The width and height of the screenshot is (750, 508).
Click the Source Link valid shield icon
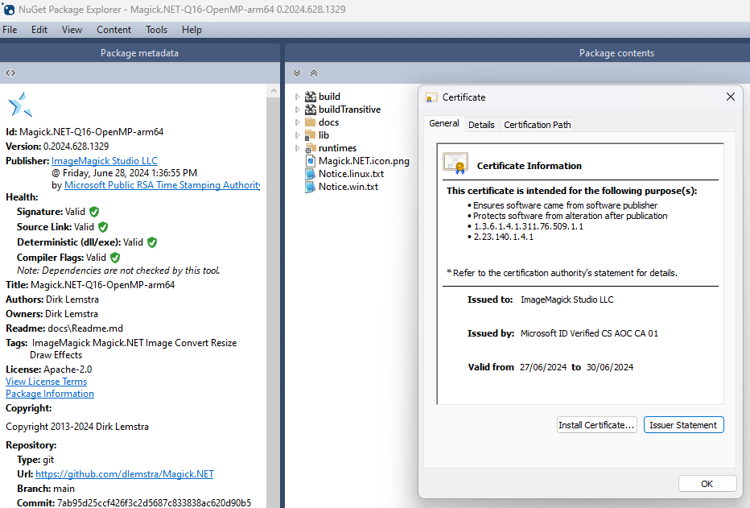103,227
